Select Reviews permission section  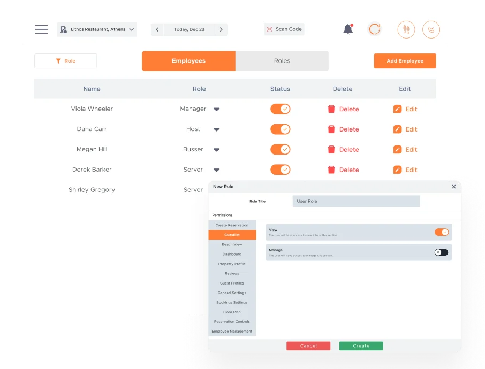click(232, 273)
